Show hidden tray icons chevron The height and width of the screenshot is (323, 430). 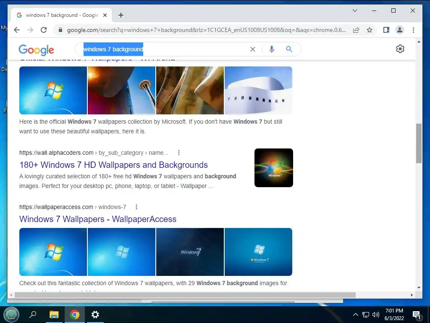pos(355,315)
